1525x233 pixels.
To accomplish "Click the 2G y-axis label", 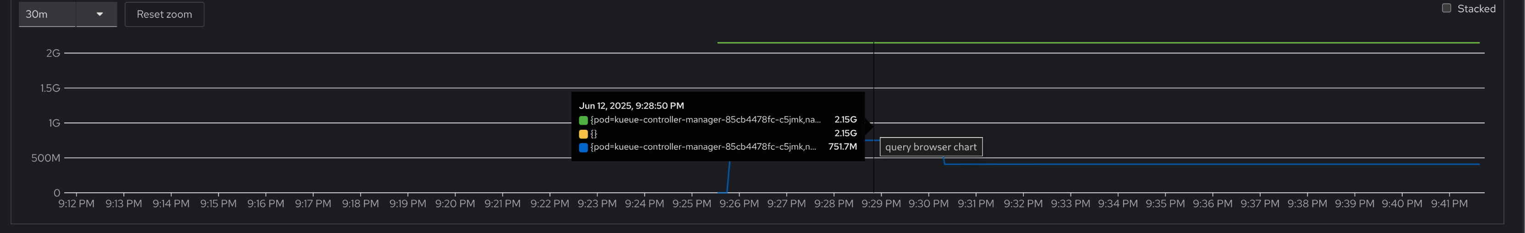I will [x=53, y=53].
